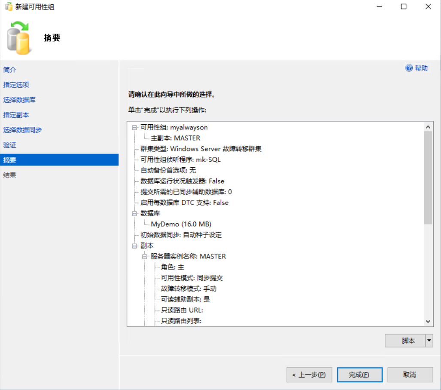Click the 上一步(P) back button
This screenshot has width=441, height=390.
pos(309,375)
